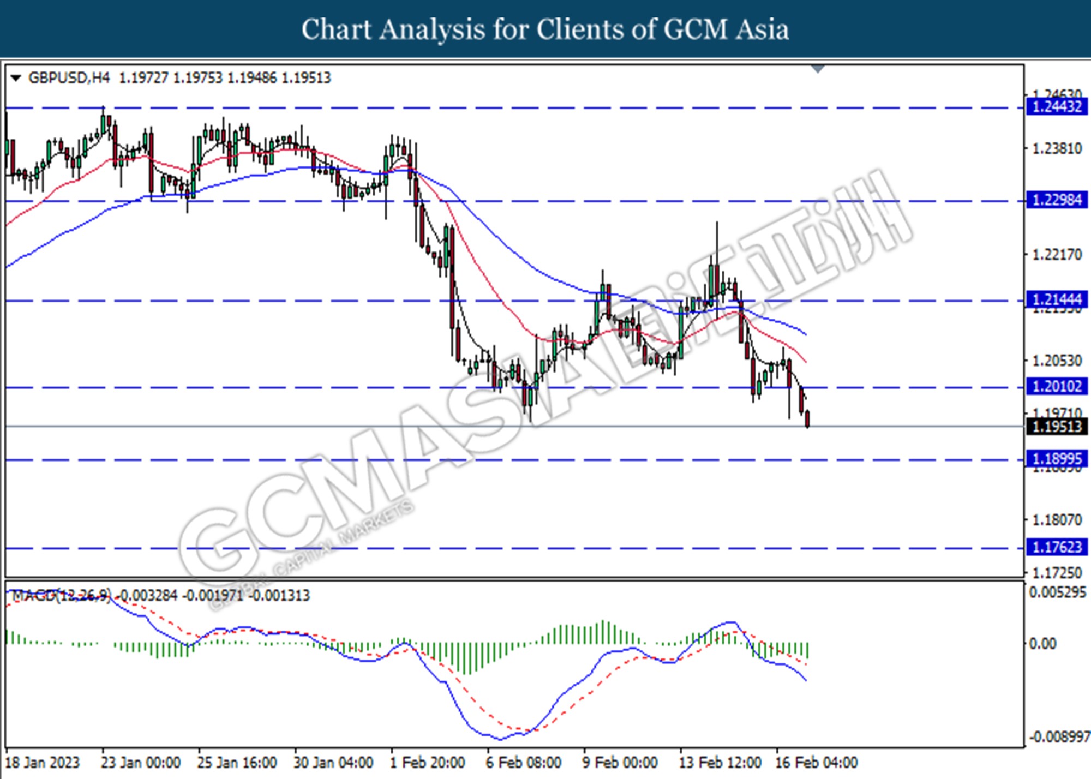Click the MACD -0.008997 scale value
The height and width of the screenshot is (779, 1091).
coord(1059,738)
